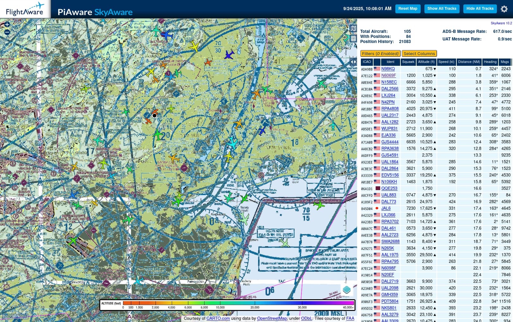Screen dimensions: 513x322
Task: Click the Japan flag in the JAL6 row
Action: (x=377, y=208)
